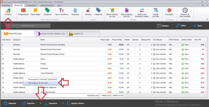
Task: Click Cód. PDV value 616
Action: 202,73
